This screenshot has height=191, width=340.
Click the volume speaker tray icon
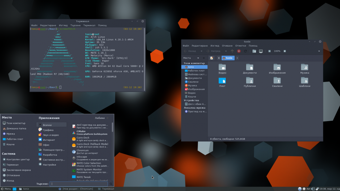313,189
